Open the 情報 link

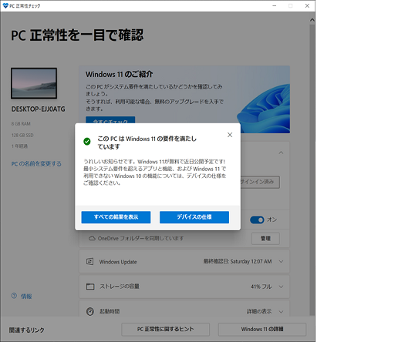26,297
